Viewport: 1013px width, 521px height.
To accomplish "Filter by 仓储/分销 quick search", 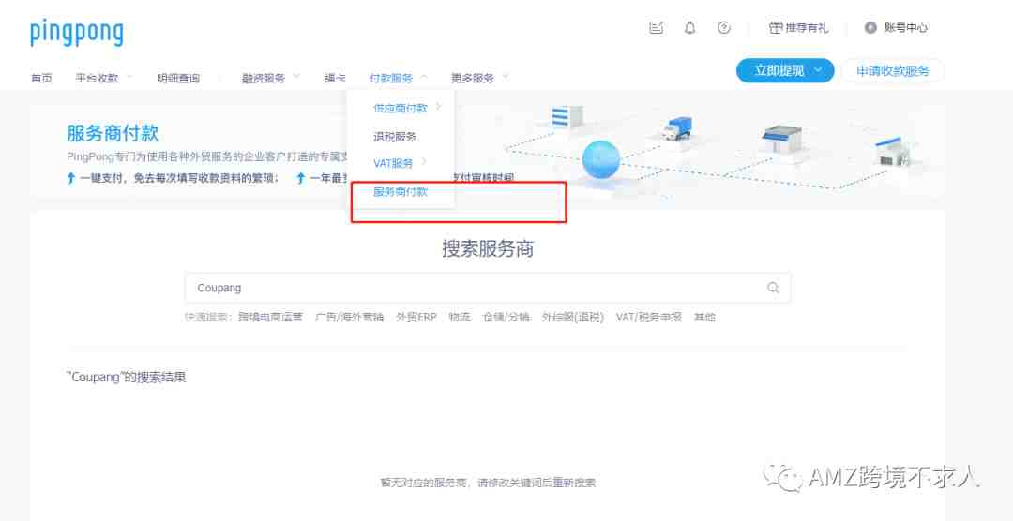I will pos(506,317).
